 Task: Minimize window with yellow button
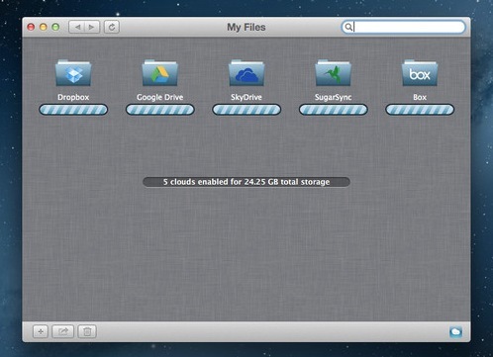pos(44,27)
